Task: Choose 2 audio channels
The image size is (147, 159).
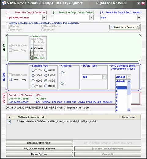Action: (62, 83)
